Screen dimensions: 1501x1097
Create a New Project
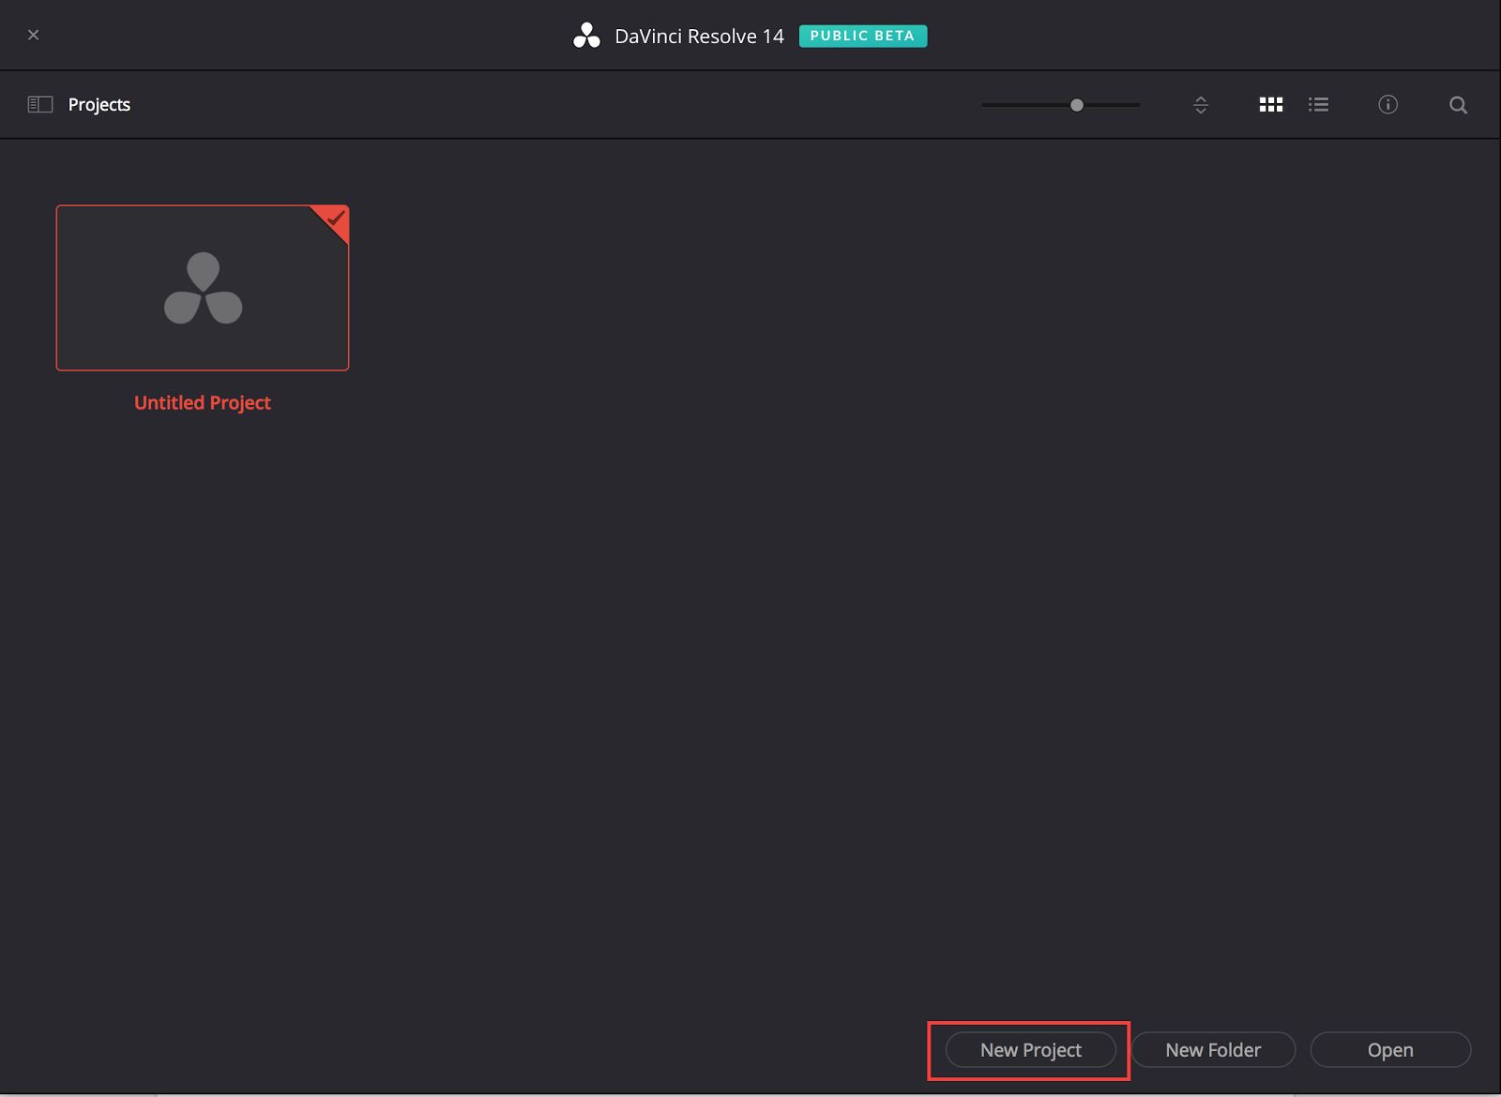click(1030, 1050)
